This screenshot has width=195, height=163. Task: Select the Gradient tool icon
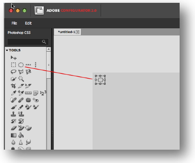click(x=13, y=135)
